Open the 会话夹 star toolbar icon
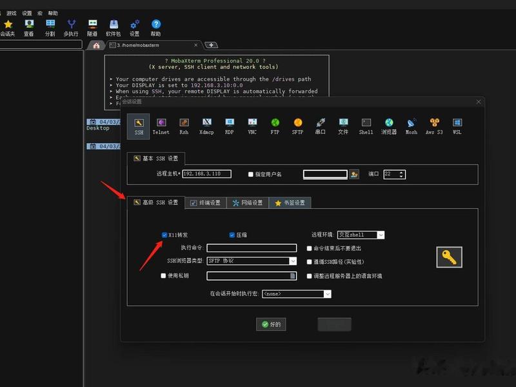The height and width of the screenshot is (387, 516). pos(8,28)
